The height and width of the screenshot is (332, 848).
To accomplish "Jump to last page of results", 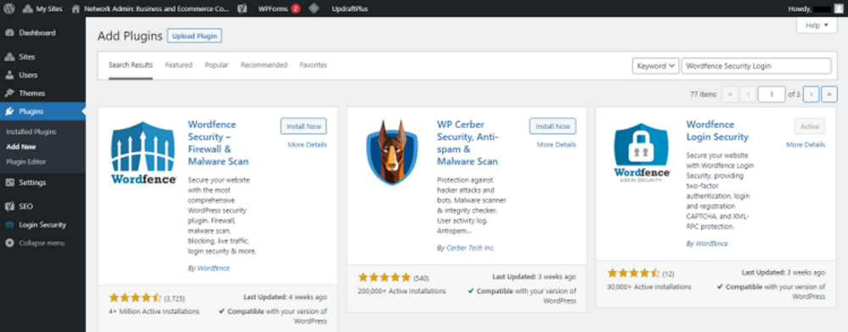I will (x=829, y=94).
